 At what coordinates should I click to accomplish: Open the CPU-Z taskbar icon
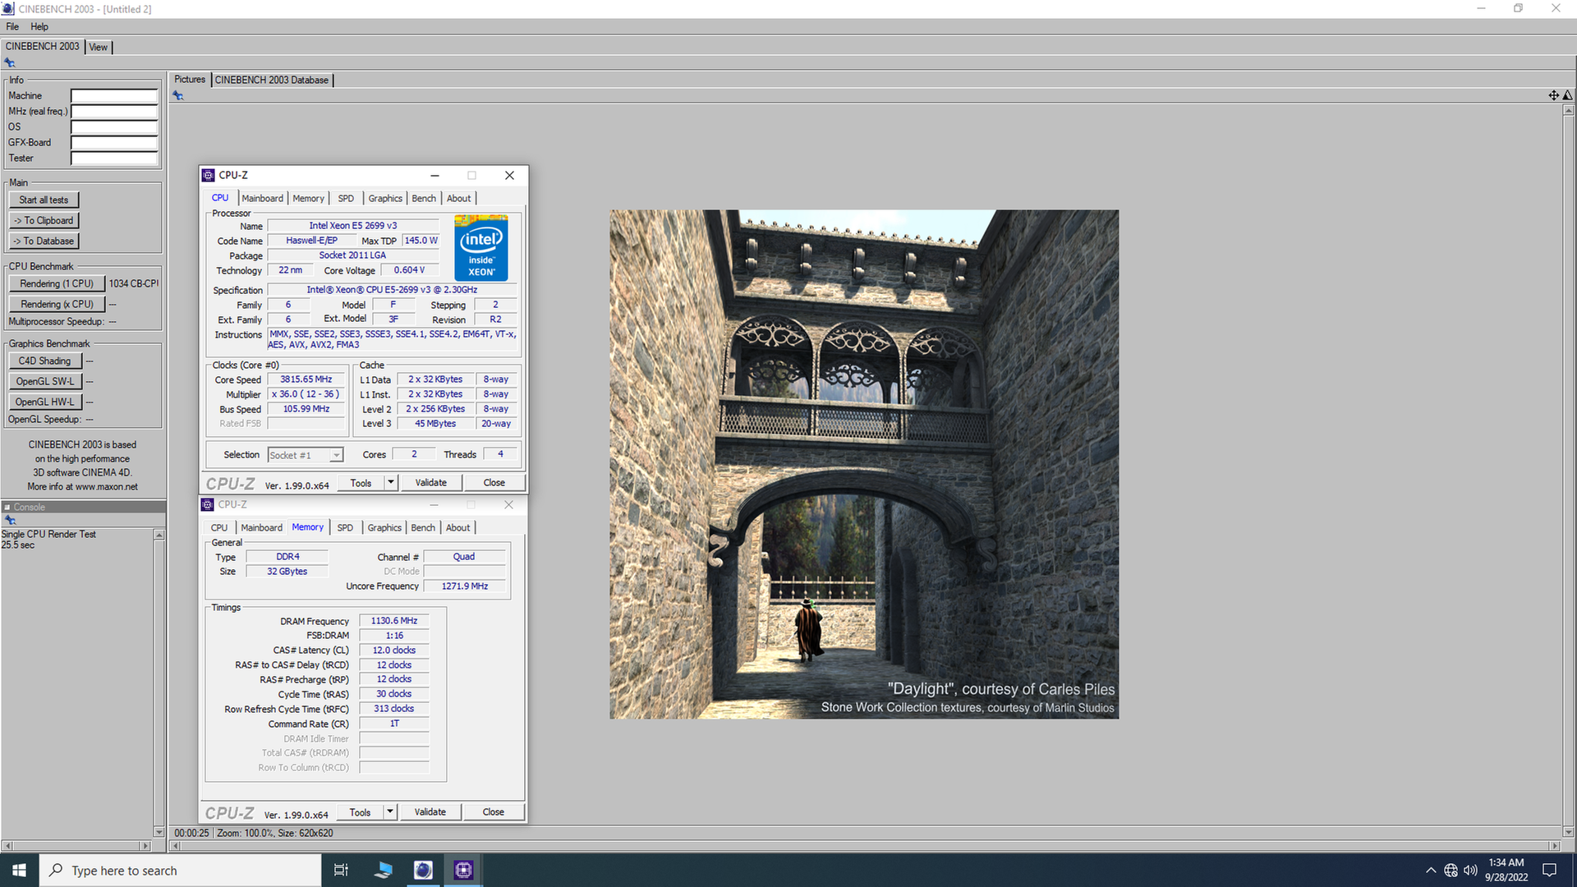(x=463, y=870)
